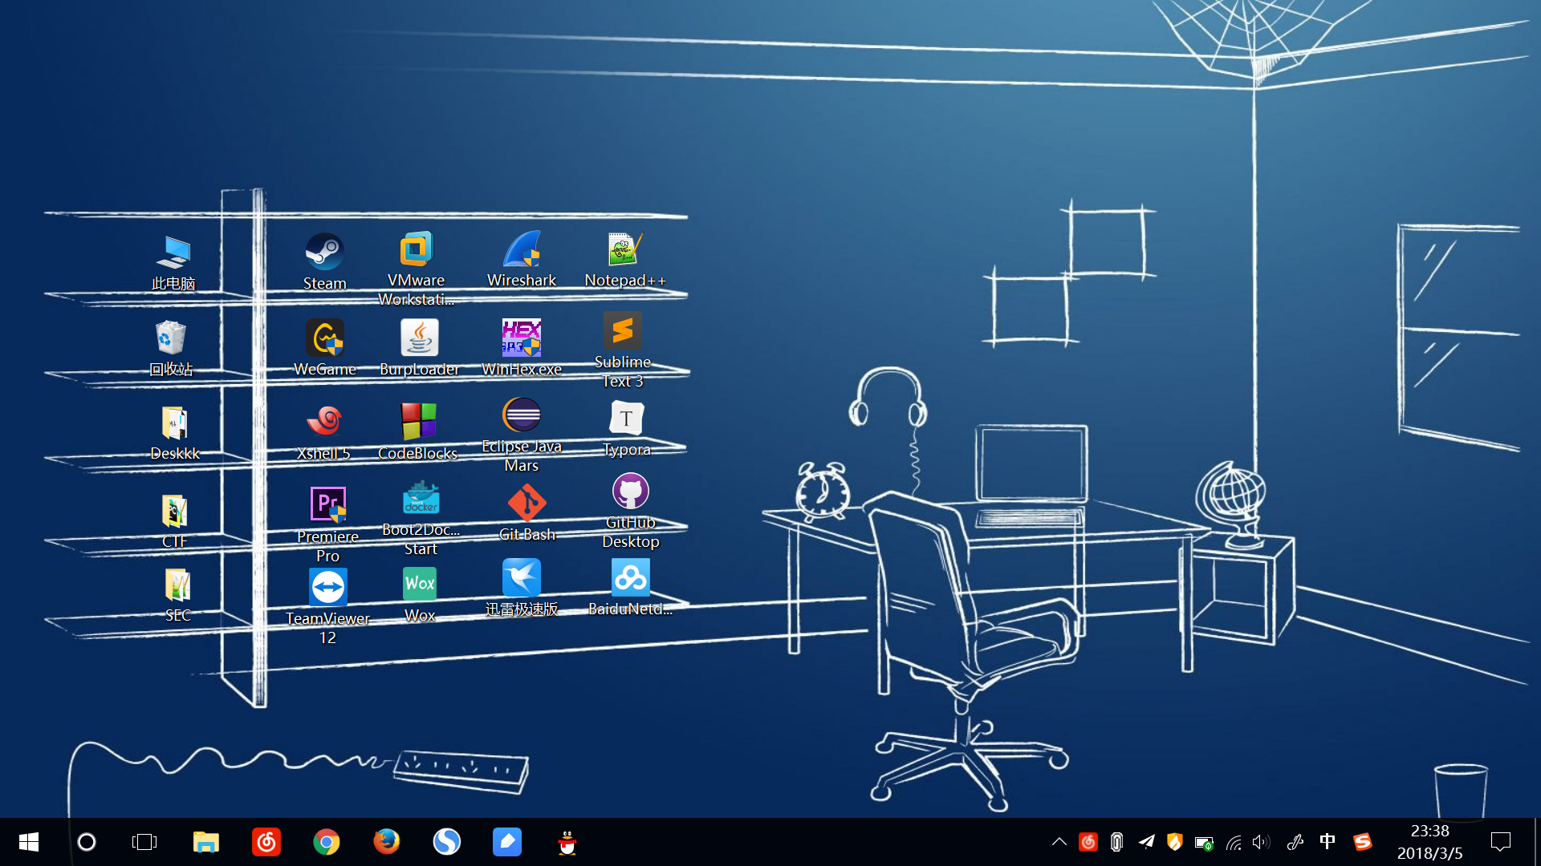Launch VMware Workstation shortcut
This screenshot has height=866, width=1541.
416,269
